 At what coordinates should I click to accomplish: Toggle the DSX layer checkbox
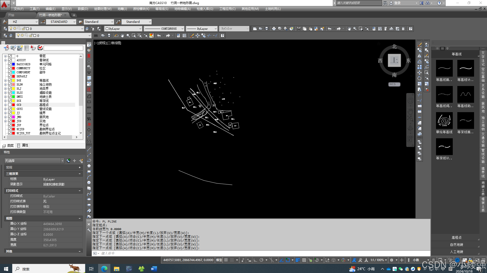click(10, 101)
